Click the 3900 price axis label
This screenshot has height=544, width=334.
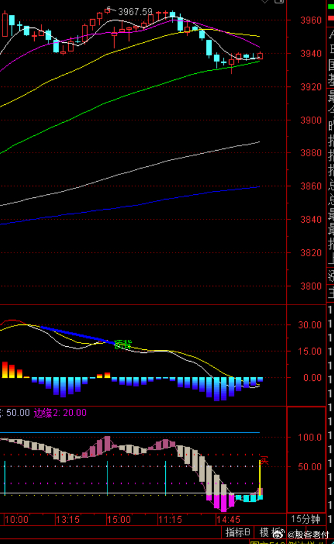(311, 120)
